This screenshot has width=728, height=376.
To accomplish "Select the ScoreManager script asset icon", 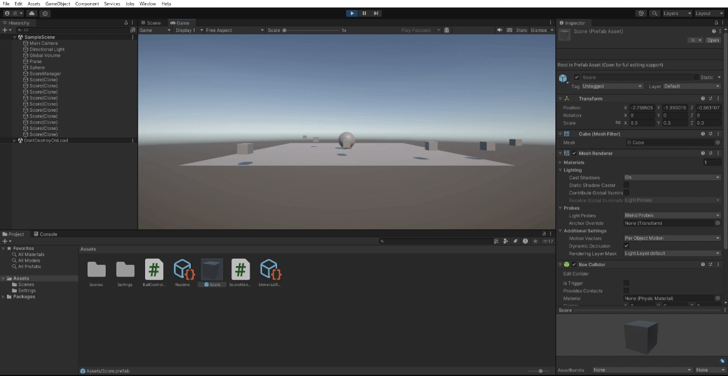I will click(x=240, y=269).
